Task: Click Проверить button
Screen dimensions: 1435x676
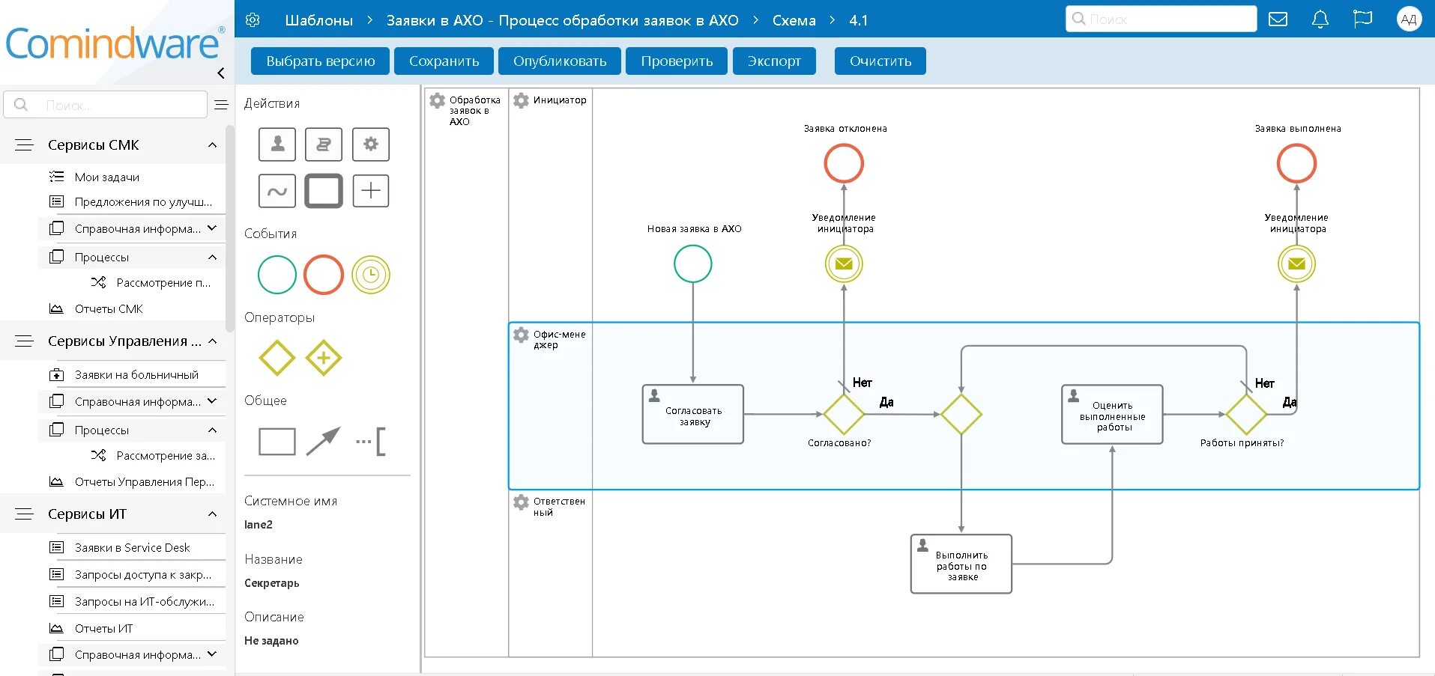Action: tap(677, 61)
